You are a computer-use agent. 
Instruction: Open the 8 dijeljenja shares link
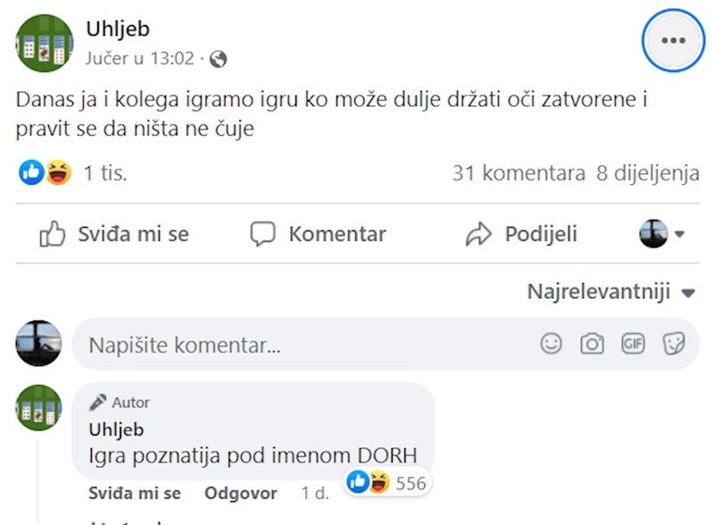click(648, 173)
